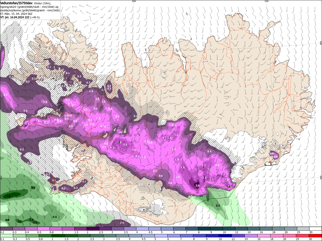The image size is (322, 241).
Task: Click the 1.9 value near Snæfellsnes tip
Action: (x=27, y=124)
